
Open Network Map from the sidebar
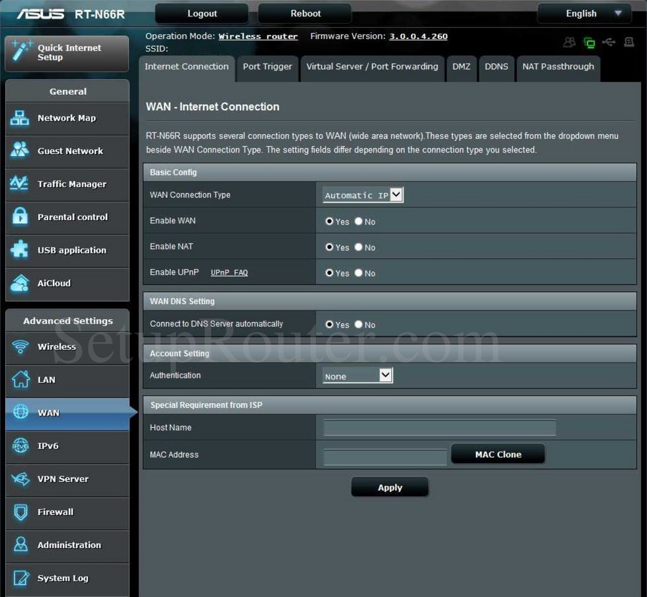click(x=67, y=118)
